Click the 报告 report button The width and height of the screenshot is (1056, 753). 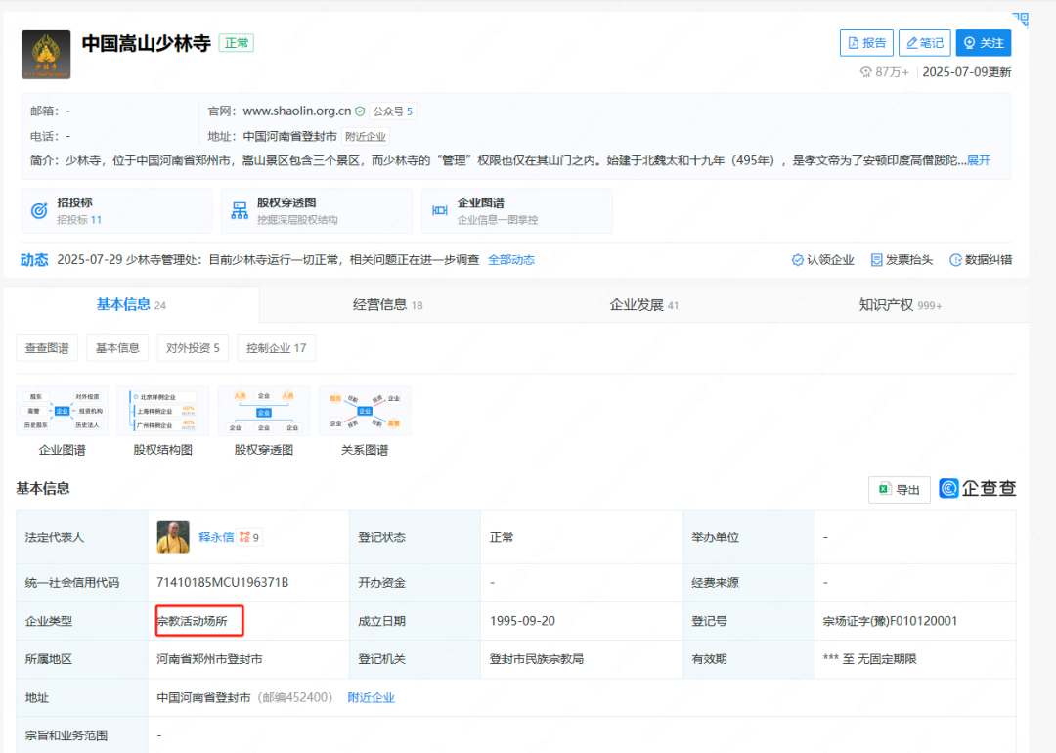tap(866, 43)
